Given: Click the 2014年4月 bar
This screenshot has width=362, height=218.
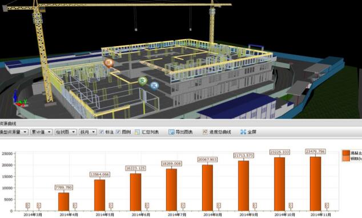Looking at the screenshot, I should pos(63,201).
